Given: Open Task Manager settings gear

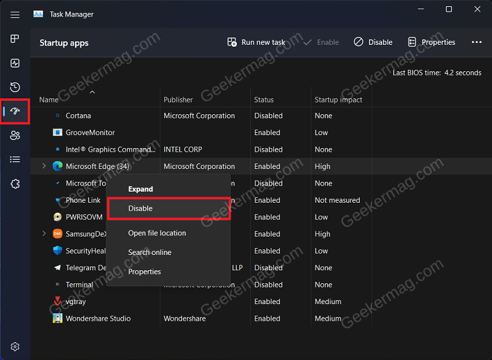Looking at the screenshot, I should pos(15,346).
